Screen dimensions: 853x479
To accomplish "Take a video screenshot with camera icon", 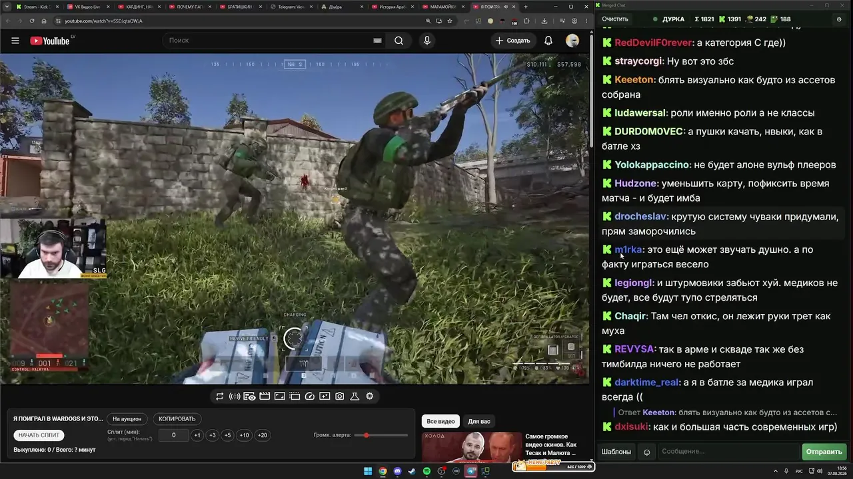I will (x=340, y=397).
